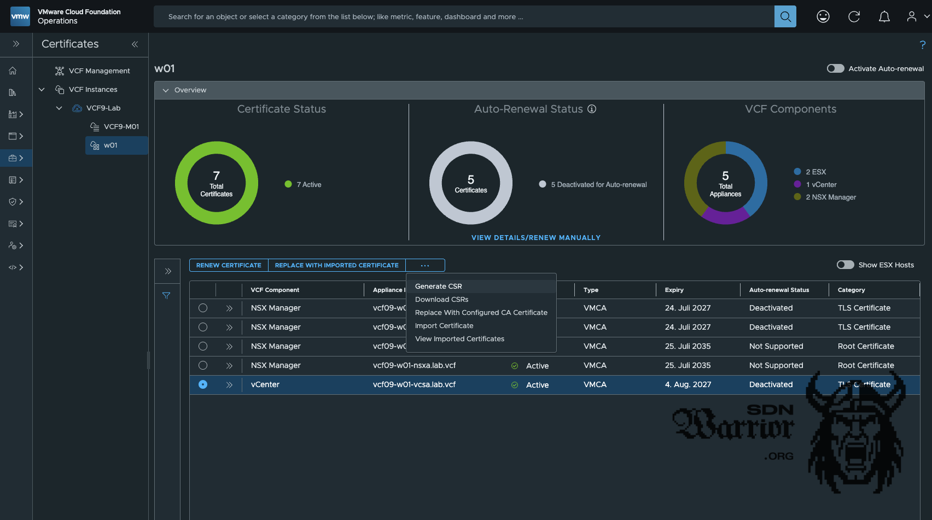This screenshot has width=932, height=520.
Task: Click the search magnifier button
Action: [x=785, y=16]
